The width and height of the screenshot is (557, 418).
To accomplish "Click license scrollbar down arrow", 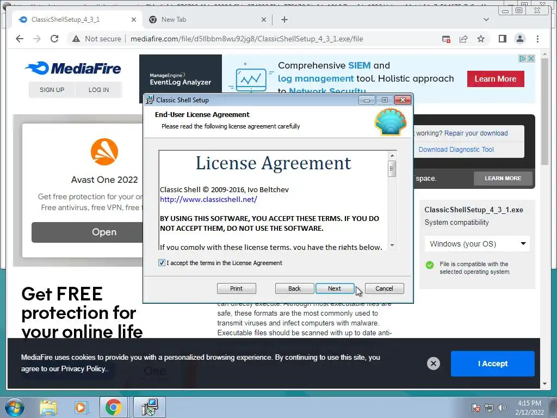I will (x=392, y=245).
